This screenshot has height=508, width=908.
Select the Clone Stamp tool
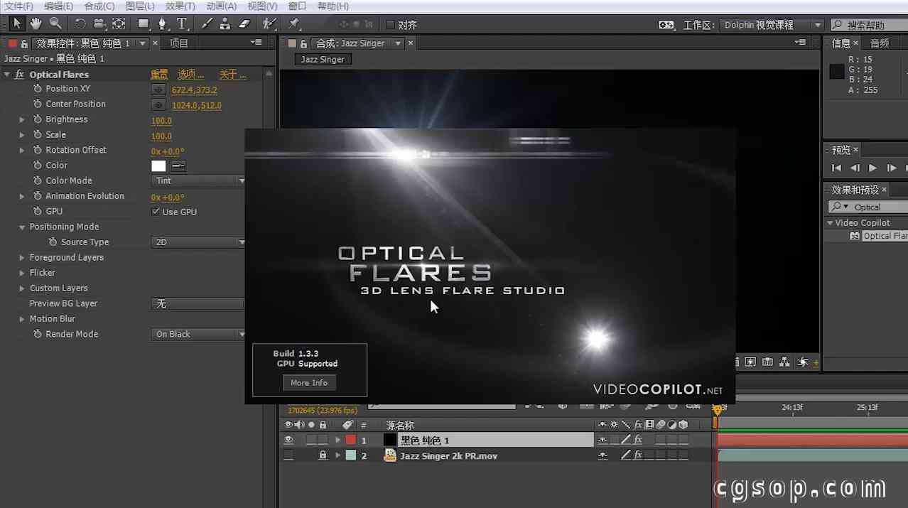[x=225, y=24]
